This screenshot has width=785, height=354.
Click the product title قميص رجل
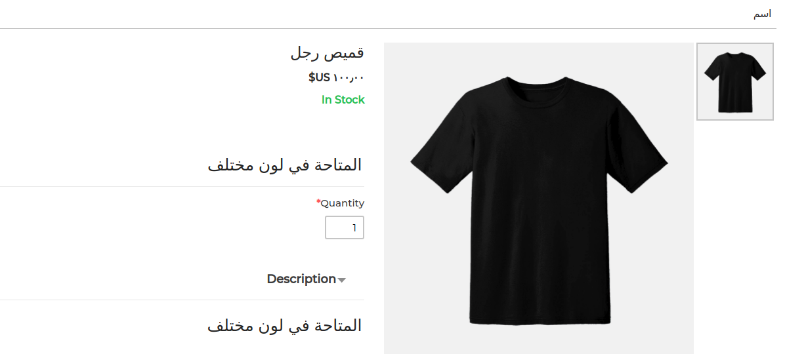[327, 53]
